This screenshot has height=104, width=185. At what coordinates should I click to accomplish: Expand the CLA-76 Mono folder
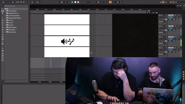5,11
